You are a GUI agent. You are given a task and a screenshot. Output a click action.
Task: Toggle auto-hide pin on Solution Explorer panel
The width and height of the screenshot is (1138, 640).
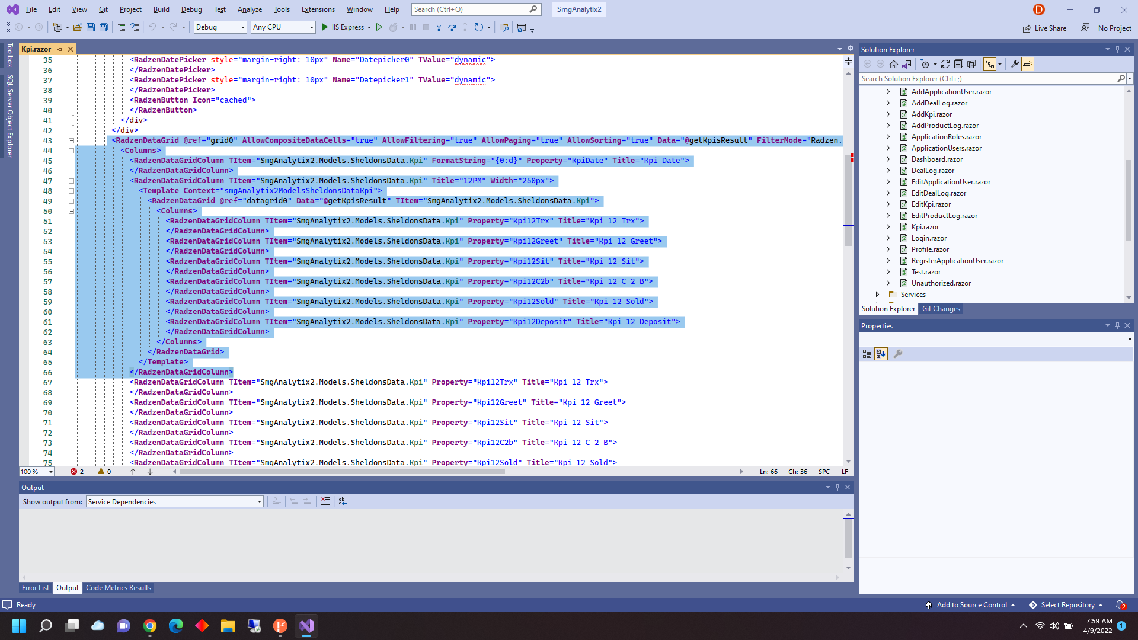point(1117,49)
